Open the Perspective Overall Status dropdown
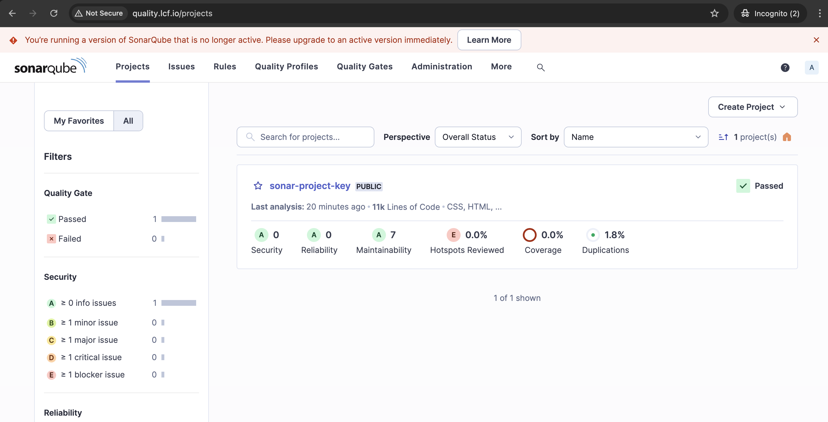The image size is (828, 422). tap(478, 137)
